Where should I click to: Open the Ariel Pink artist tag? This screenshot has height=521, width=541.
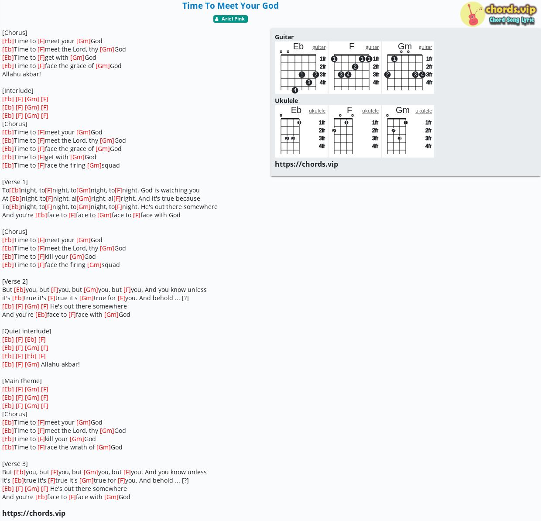coord(230,19)
